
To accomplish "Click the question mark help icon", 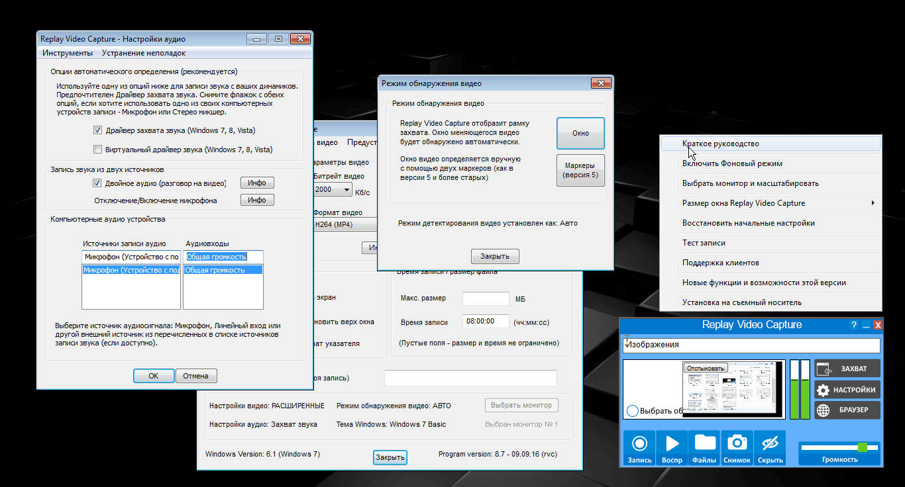I will pyautogui.click(x=854, y=325).
